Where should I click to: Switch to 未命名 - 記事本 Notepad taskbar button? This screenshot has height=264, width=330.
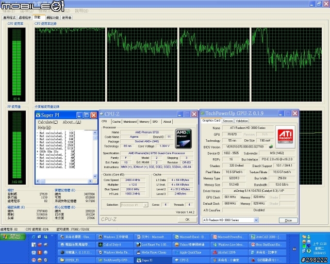pos(268,253)
